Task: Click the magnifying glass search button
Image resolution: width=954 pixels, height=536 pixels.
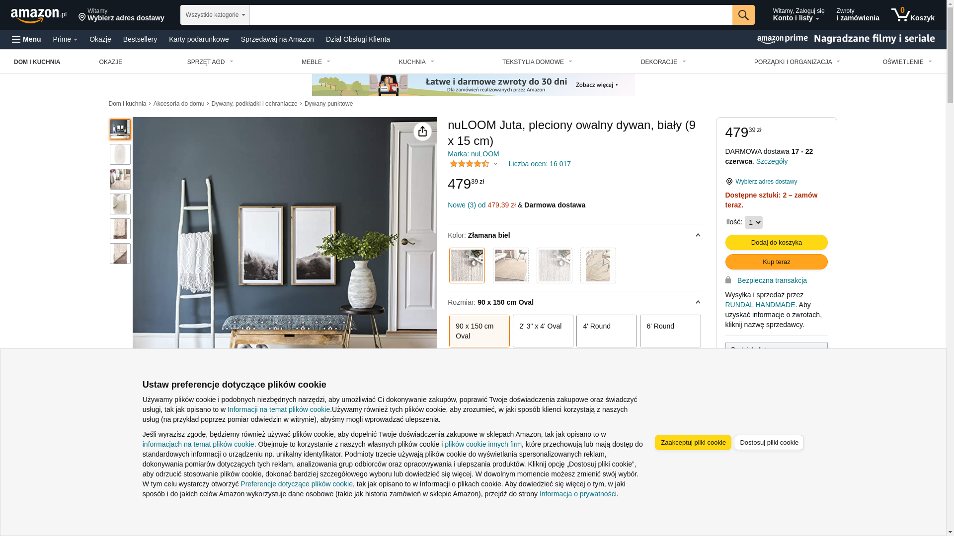Action: point(743,15)
